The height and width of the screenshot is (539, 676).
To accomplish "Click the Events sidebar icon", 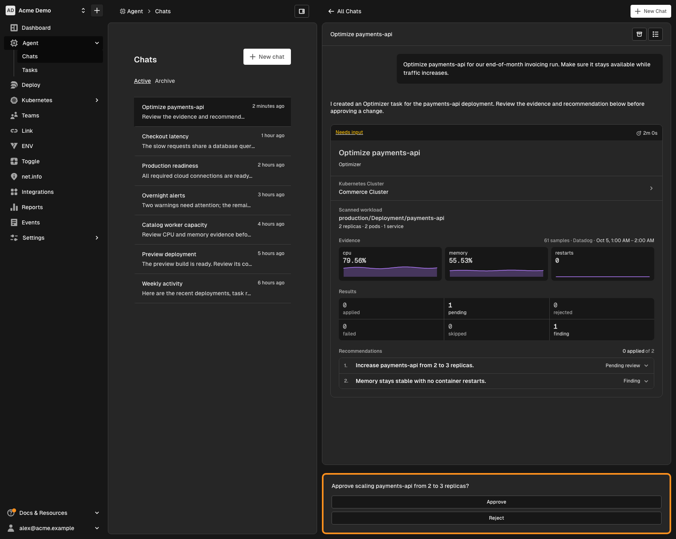I will (14, 222).
